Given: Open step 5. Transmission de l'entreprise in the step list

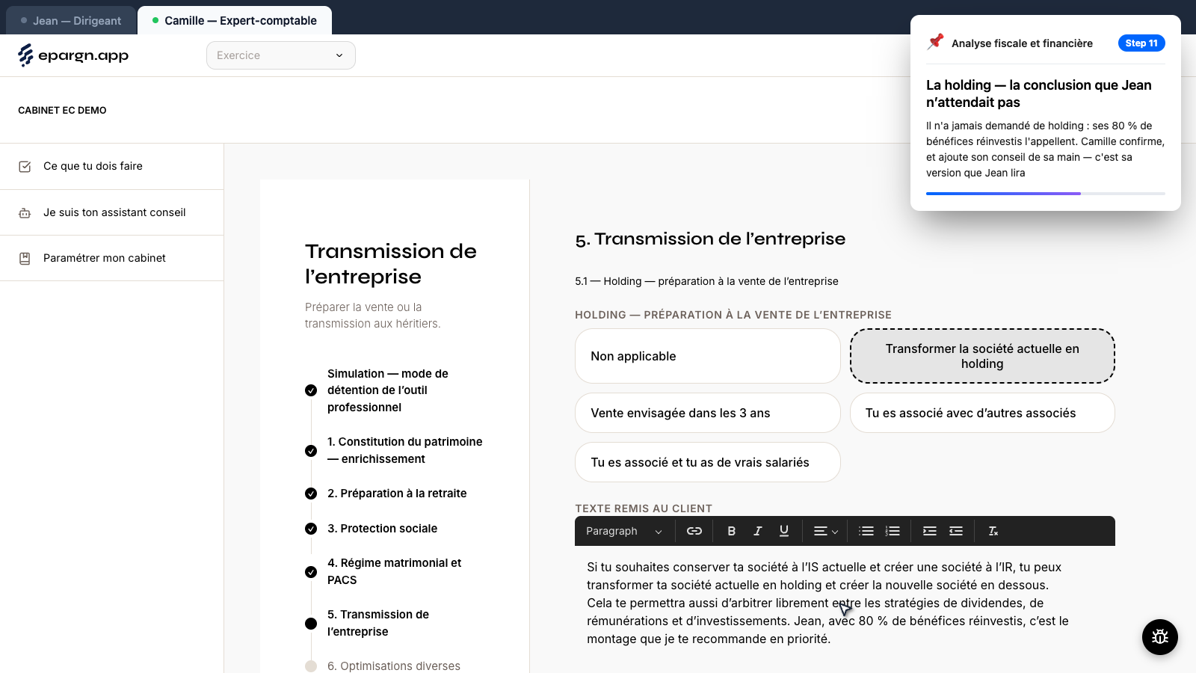Looking at the screenshot, I should click(x=378, y=623).
